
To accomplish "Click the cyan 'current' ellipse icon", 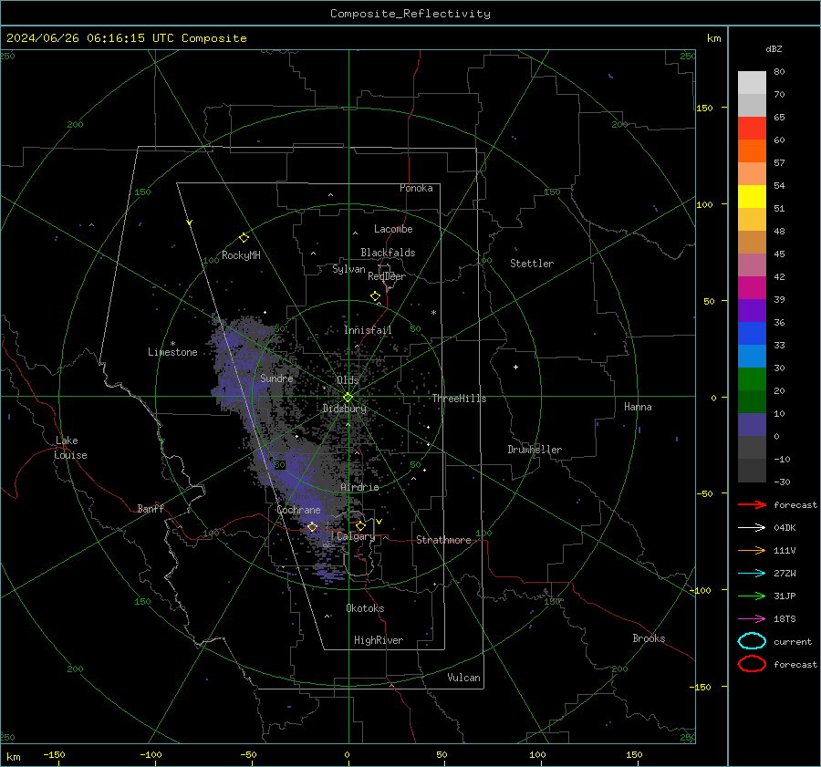I will tap(752, 641).
